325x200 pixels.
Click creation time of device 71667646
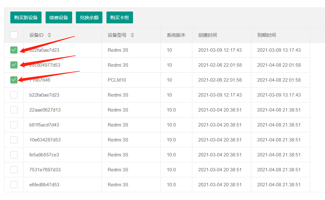(x=220, y=80)
